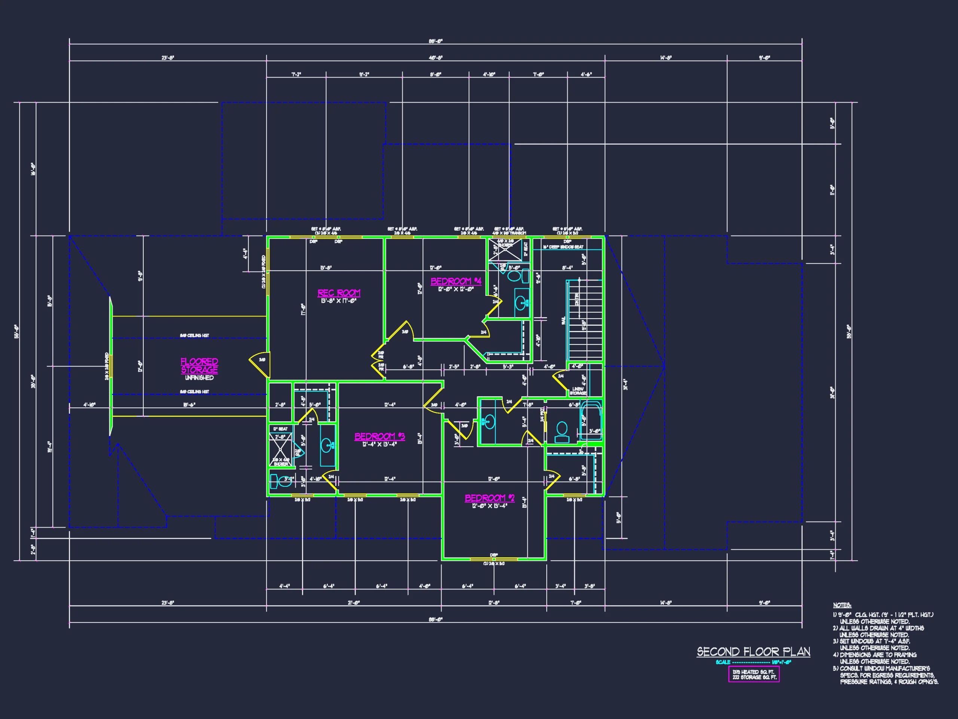Click the 12'-0" X 12'-0" room size text
The width and height of the screenshot is (958, 719).
click(456, 289)
